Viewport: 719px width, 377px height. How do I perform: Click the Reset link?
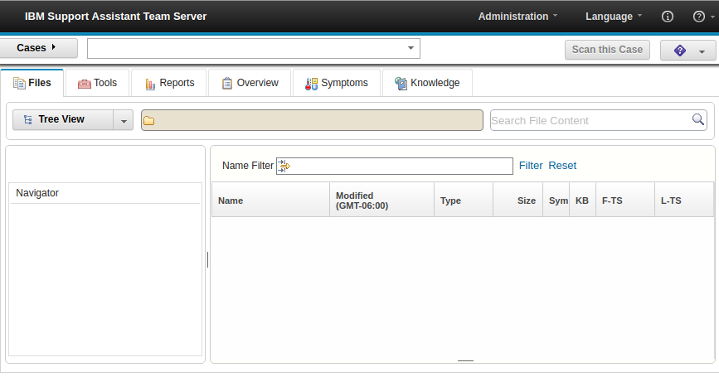pos(562,166)
